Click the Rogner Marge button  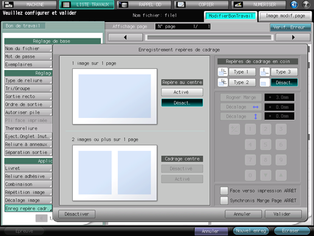click(241, 97)
